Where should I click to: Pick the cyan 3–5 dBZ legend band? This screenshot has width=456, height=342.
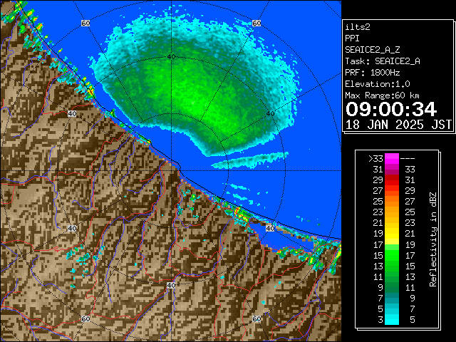point(392,319)
